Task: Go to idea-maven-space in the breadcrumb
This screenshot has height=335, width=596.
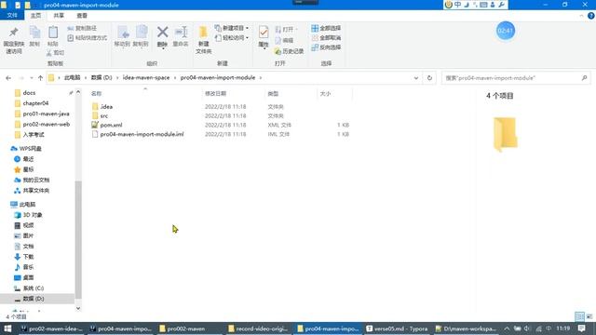Action: coord(146,78)
